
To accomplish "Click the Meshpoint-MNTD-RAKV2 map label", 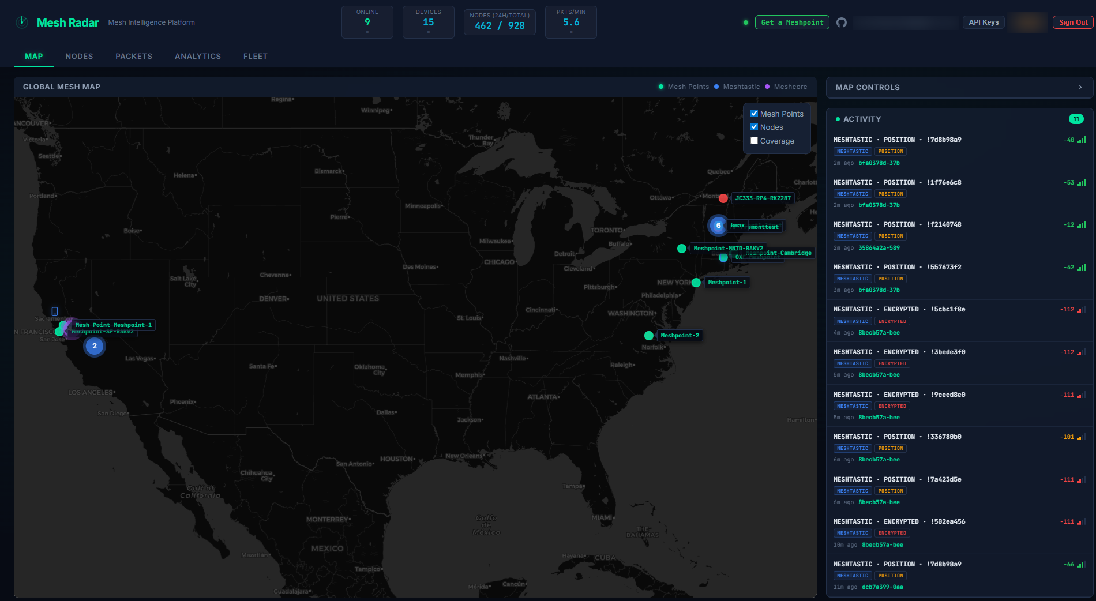I will tap(728, 249).
